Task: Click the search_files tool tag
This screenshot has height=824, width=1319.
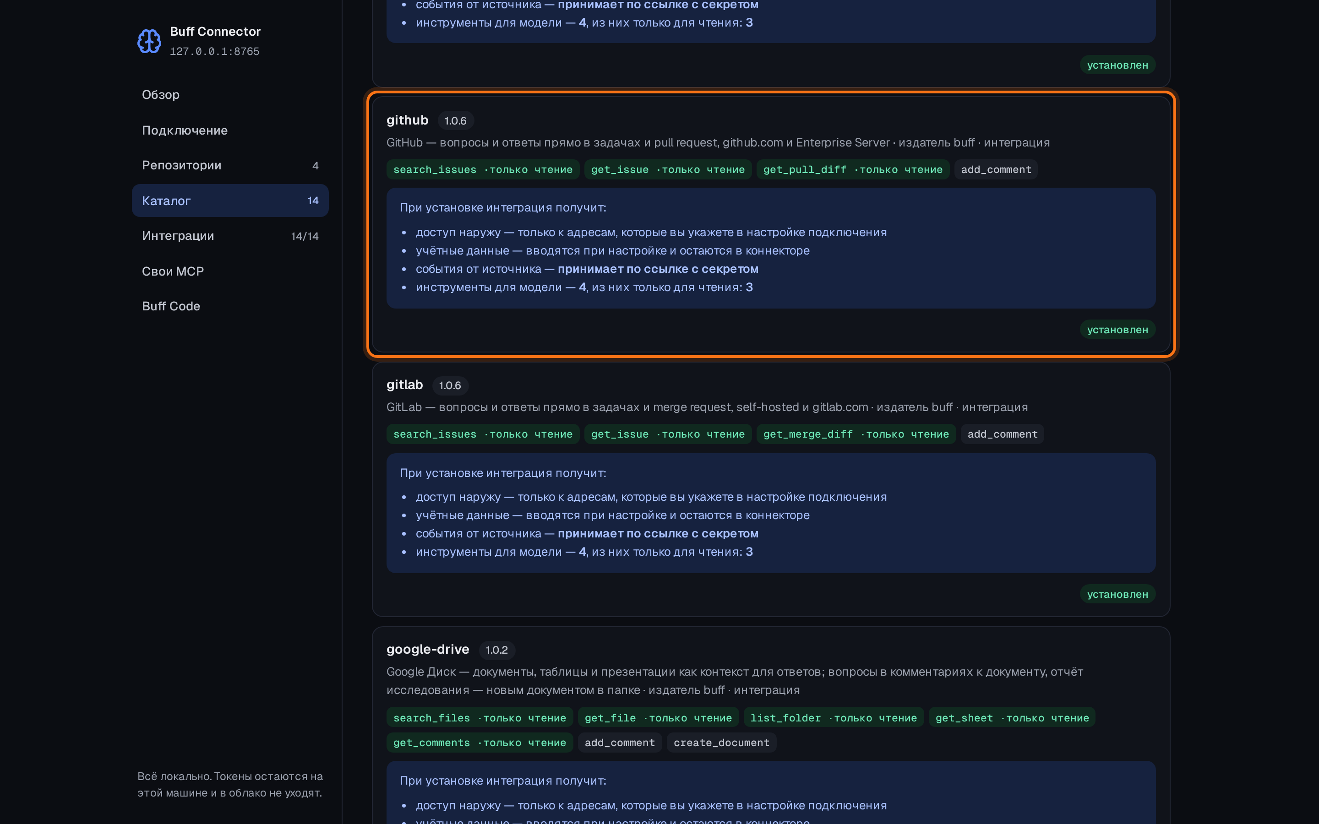Action: (480, 718)
